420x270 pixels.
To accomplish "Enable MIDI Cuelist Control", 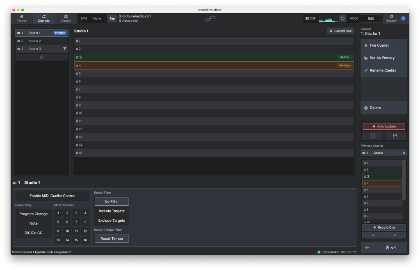I will tap(52, 196).
